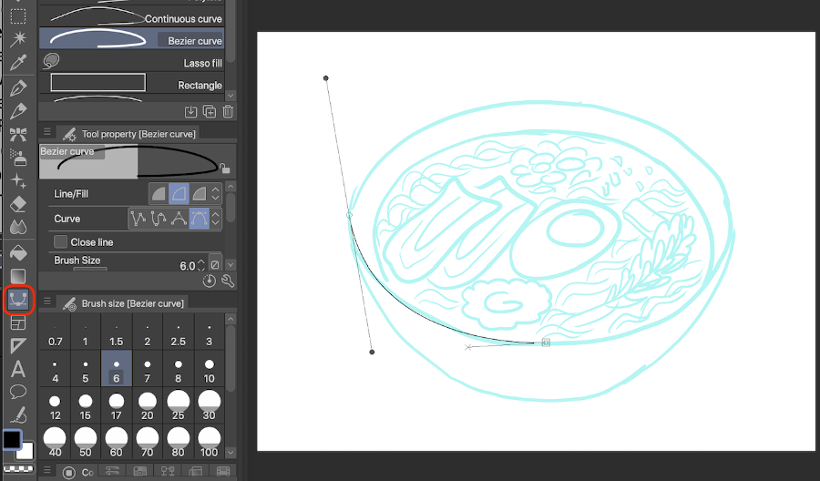
Task: Select the Blend tool
Action: pyautogui.click(x=18, y=228)
